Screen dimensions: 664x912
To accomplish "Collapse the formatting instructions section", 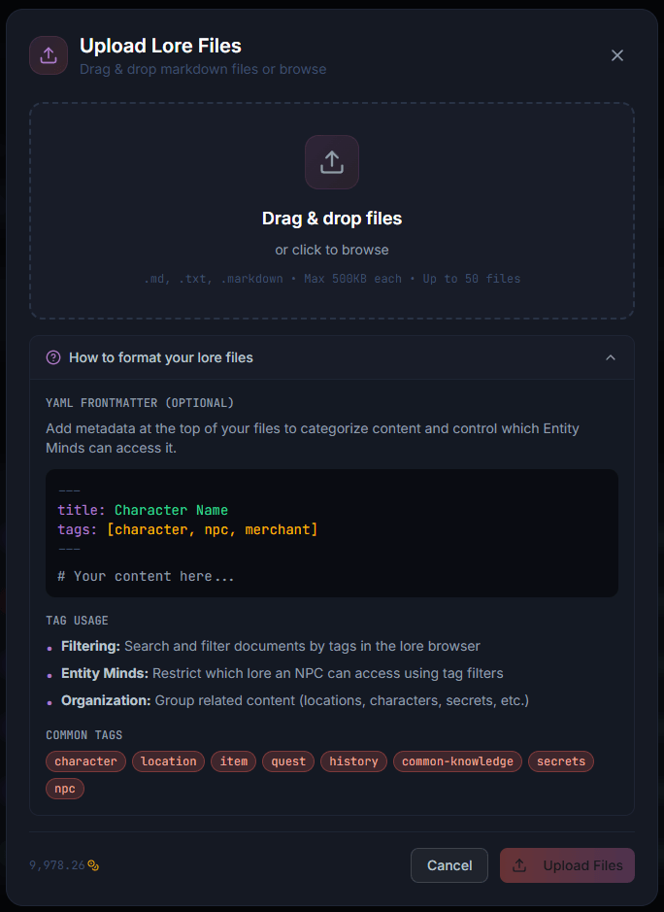I will 611,357.
